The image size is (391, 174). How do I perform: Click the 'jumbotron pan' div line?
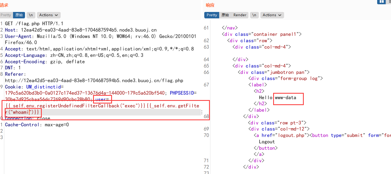click(x=273, y=72)
